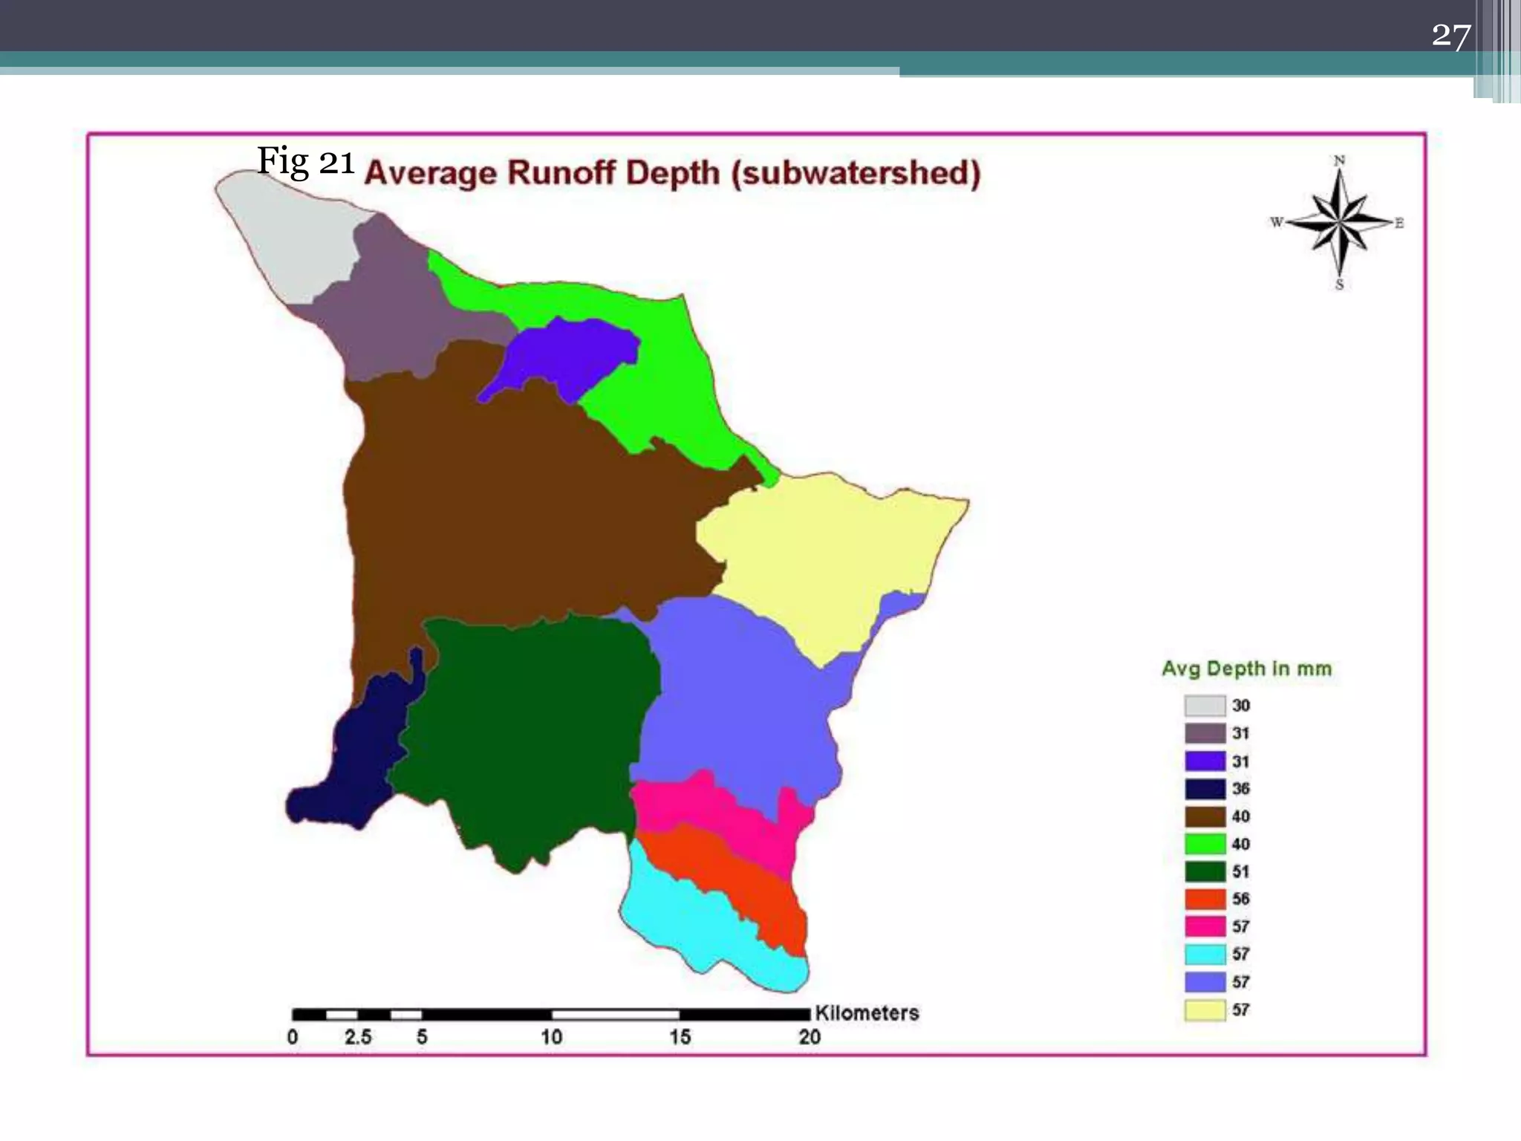Image resolution: width=1521 pixels, height=1141 pixels.
Task: Click the Fig 21 caption label
Action: click(x=305, y=160)
